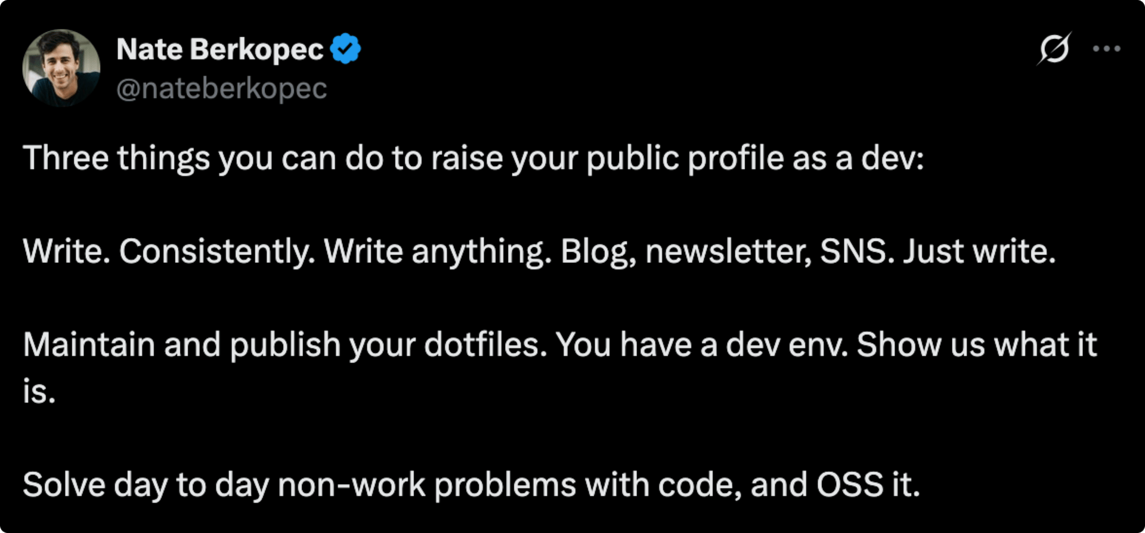Image resolution: width=1145 pixels, height=533 pixels.
Task: Click the wrapped word is. in the tweet
Action: (39, 392)
